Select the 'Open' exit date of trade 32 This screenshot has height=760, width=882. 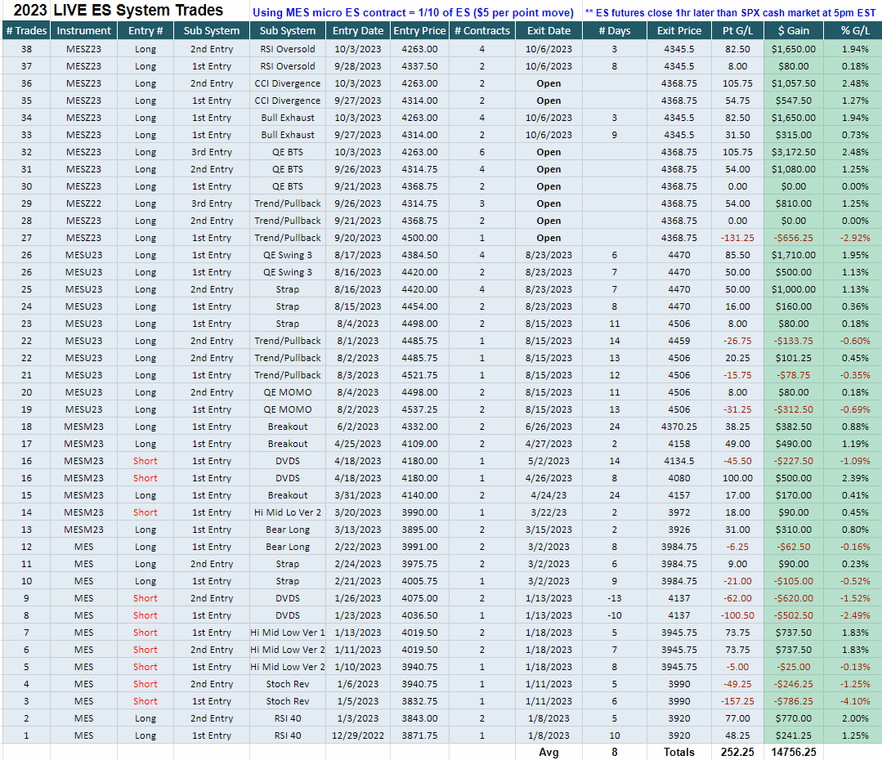(548, 152)
